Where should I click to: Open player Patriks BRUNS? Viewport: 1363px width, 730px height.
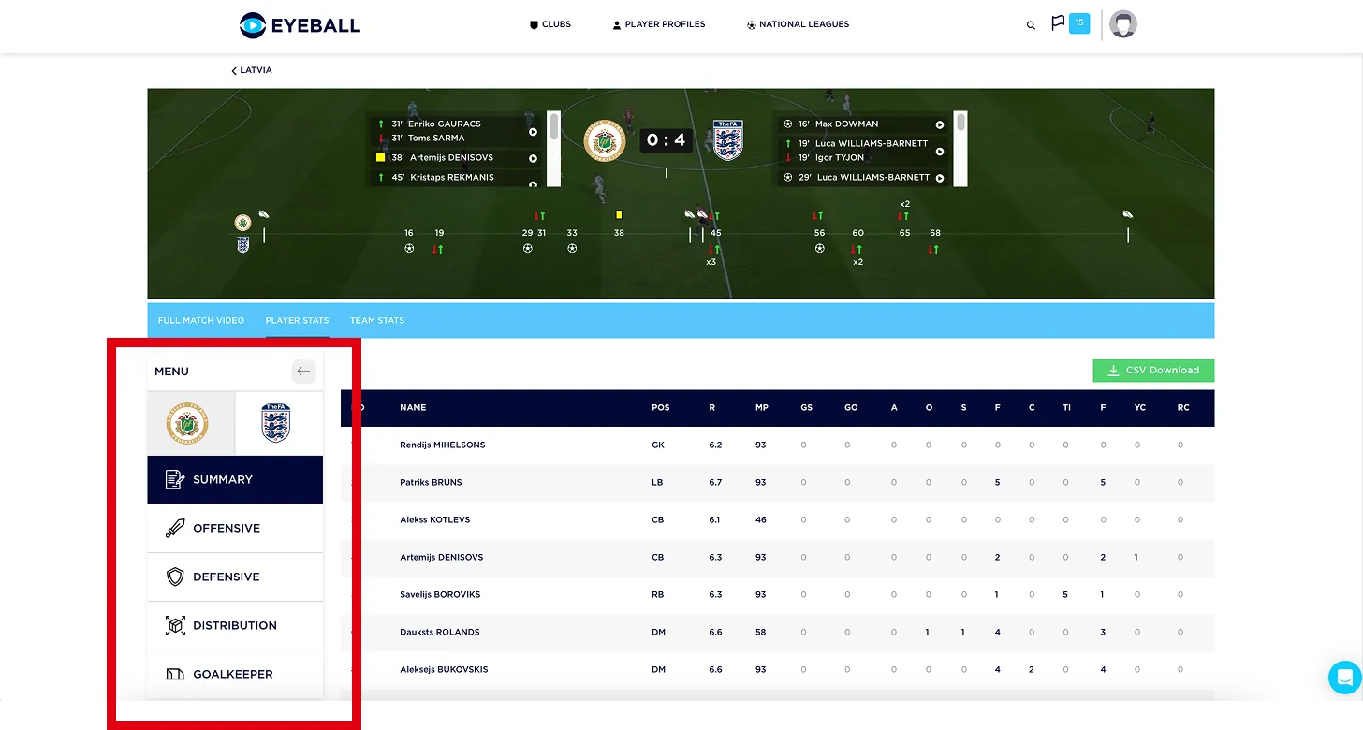coord(431,483)
